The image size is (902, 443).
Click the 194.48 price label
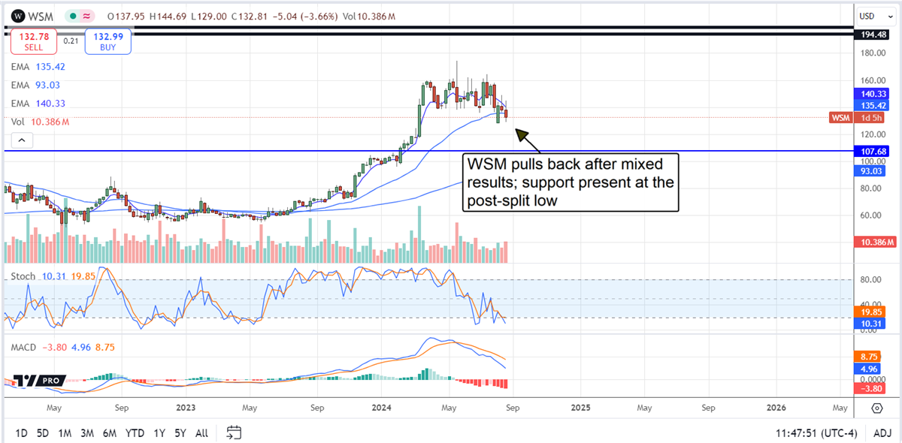(872, 35)
